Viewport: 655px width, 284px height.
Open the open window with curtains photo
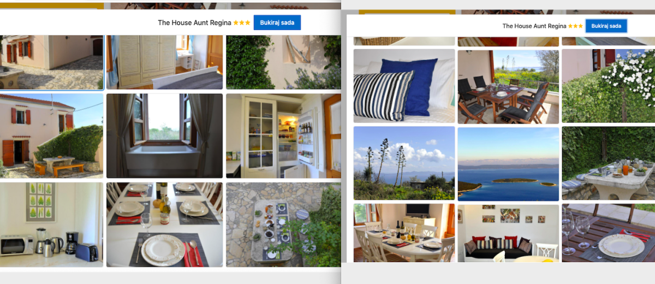tap(164, 136)
